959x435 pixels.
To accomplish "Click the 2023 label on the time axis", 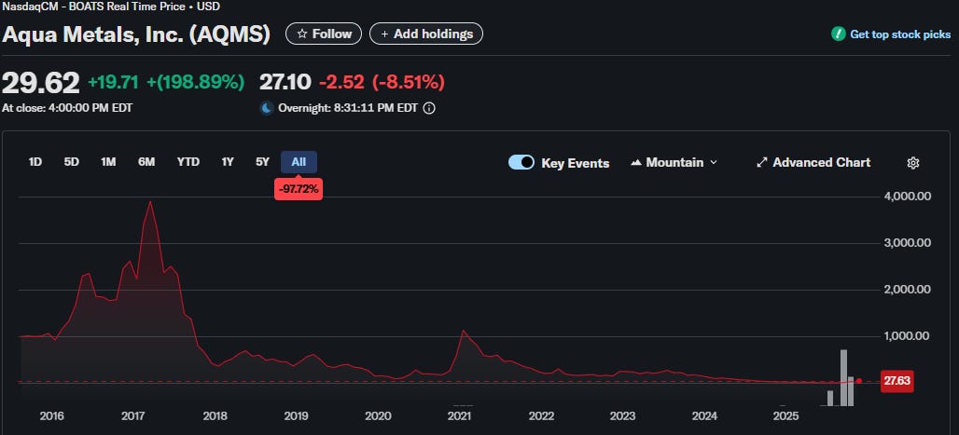I will tap(622, 416).
